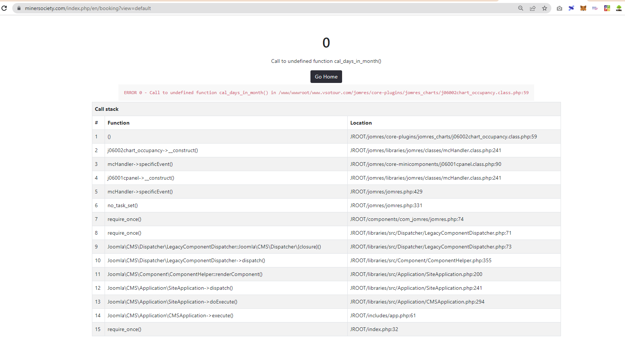Click 'mcHandler->specificEvent()' in row 3
This screenshot has height=350, width=625.
pos(140,164)
